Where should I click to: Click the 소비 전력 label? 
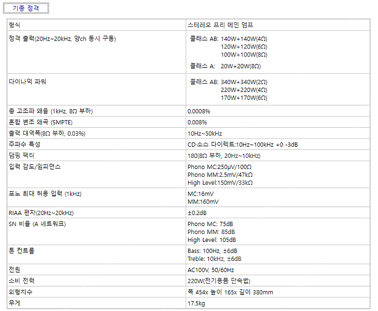point(21,281)
